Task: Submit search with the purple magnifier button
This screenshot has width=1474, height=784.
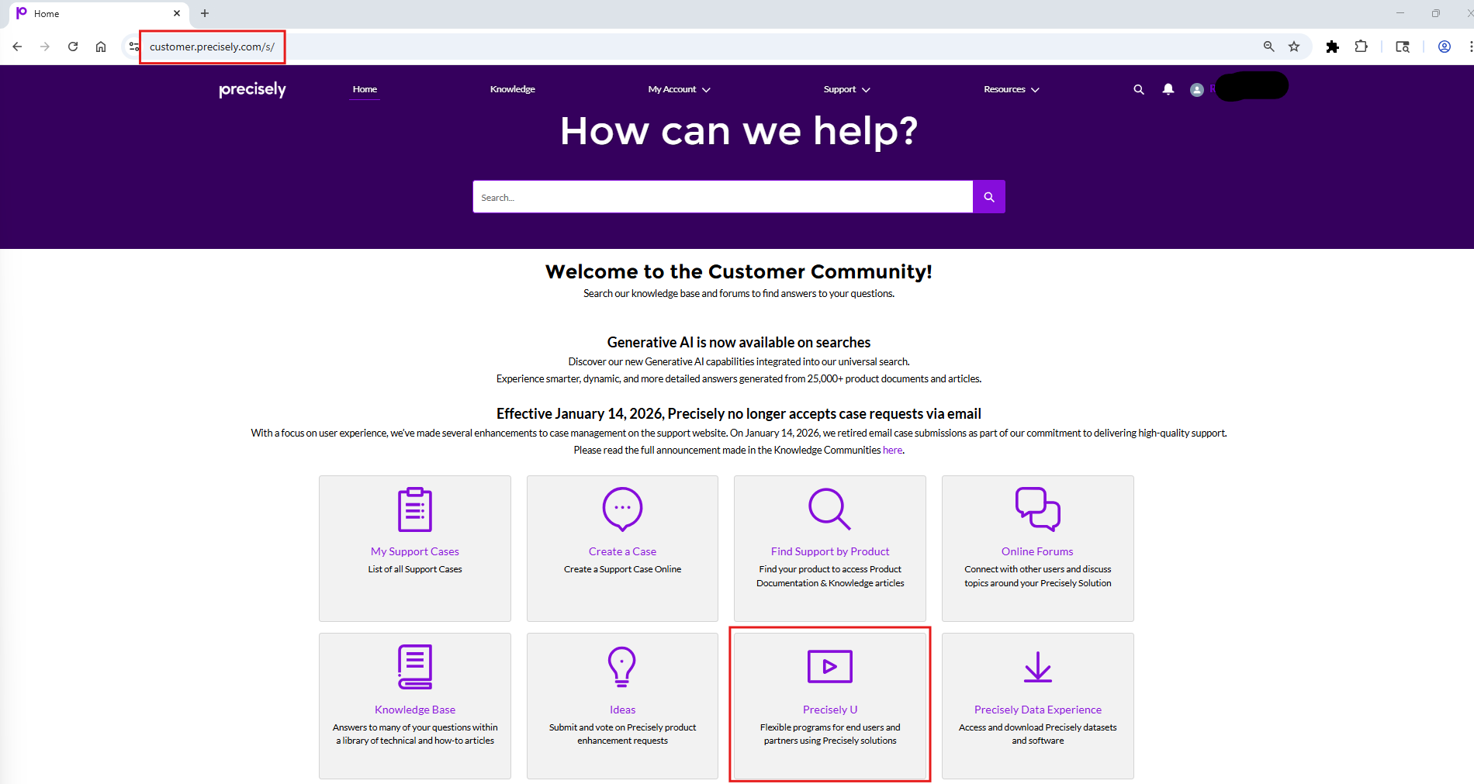Action: [x=989, y=197]
